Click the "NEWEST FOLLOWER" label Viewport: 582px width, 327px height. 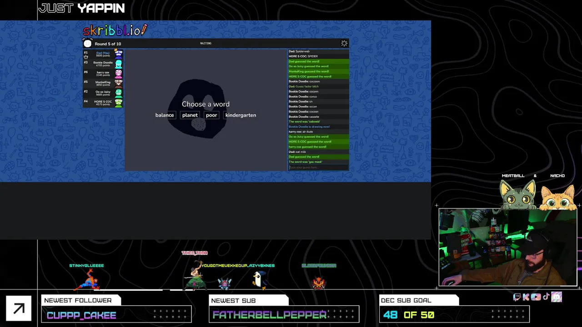pyautogui.click(x=78, y=300)
